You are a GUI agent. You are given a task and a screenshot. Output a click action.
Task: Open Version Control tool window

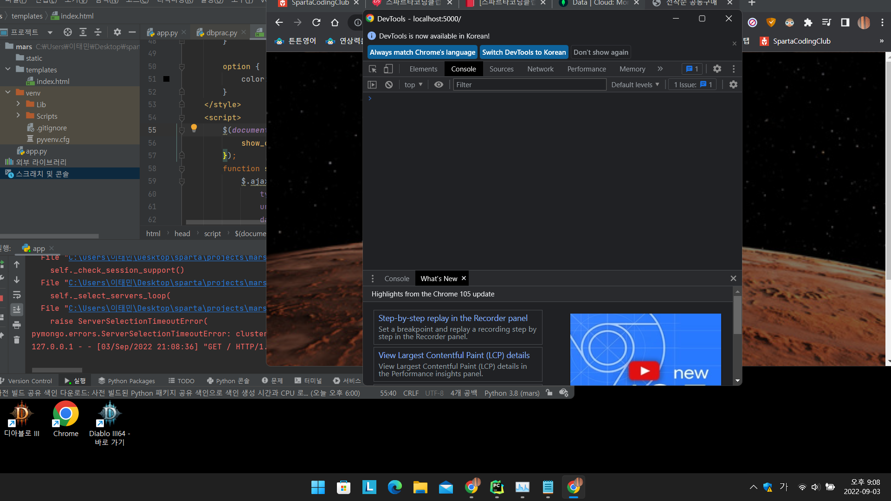pos(27,381)
